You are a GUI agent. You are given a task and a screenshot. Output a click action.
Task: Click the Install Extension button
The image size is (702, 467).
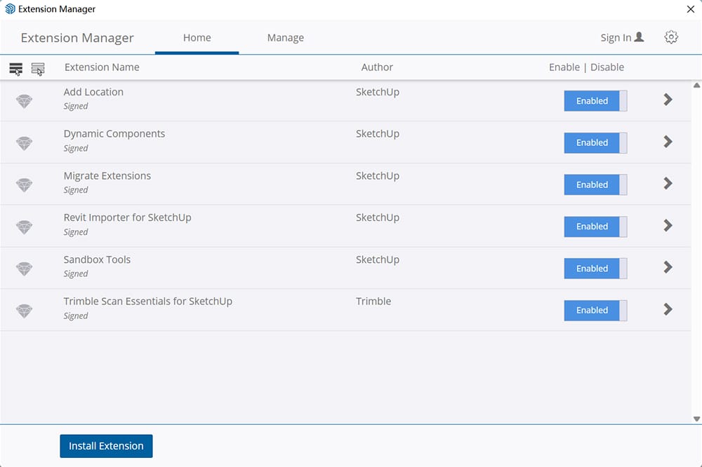(106, 446)
